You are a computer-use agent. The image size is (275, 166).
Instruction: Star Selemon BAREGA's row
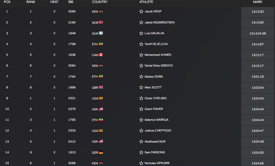point(141,120)
